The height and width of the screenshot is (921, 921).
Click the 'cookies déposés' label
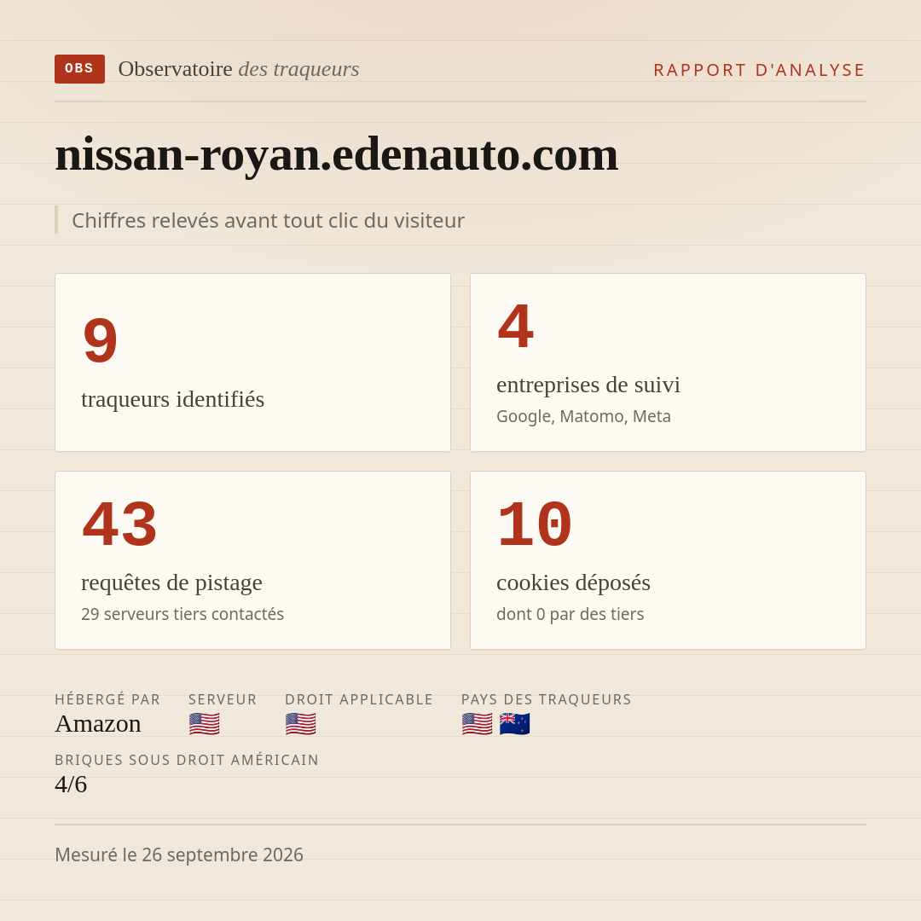pos(573,582)
